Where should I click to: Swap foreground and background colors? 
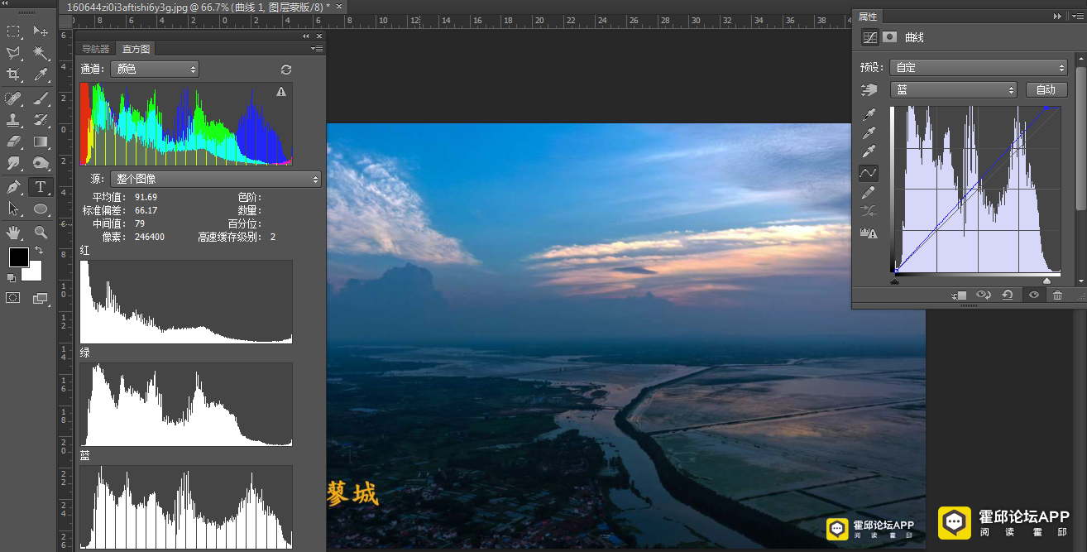39,251
